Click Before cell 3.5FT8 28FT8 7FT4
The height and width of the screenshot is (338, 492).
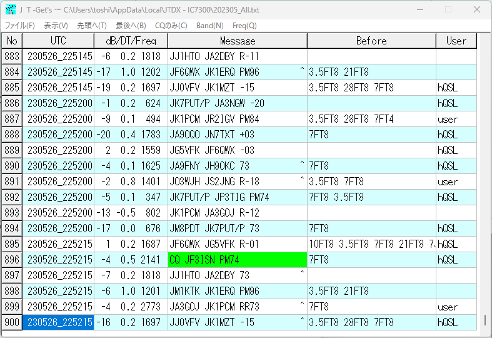tap(371, 119)
